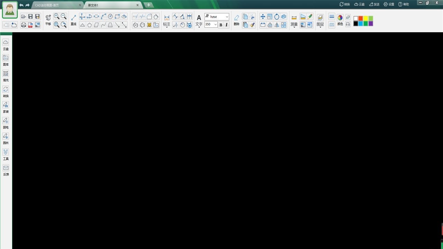
Task: Choose the pentagon polygon shape tool
Action: 89,25
